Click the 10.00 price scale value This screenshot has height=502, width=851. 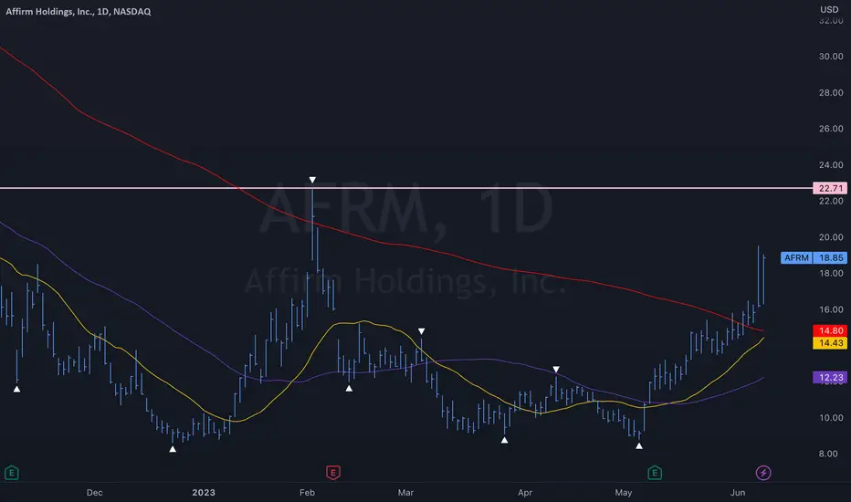pyautogui.click(x=831, y=418)
